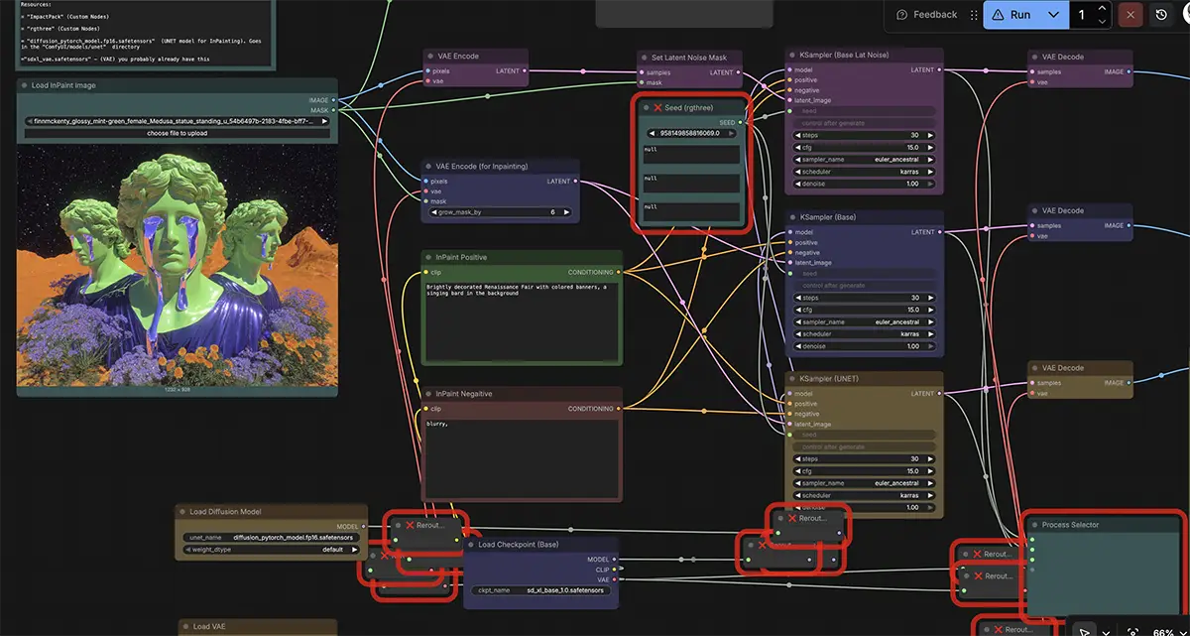Open sampler_name dropdown in KSampler (Base)
Image resolution: width=1190 pixels, height=636 pixels.
pyautogui.click(x=864, y=321)
